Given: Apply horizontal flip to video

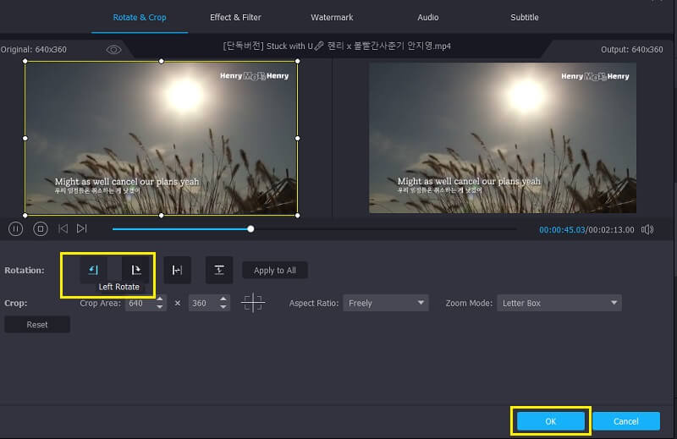Looking at the screenshot, I should coord(177,270).
